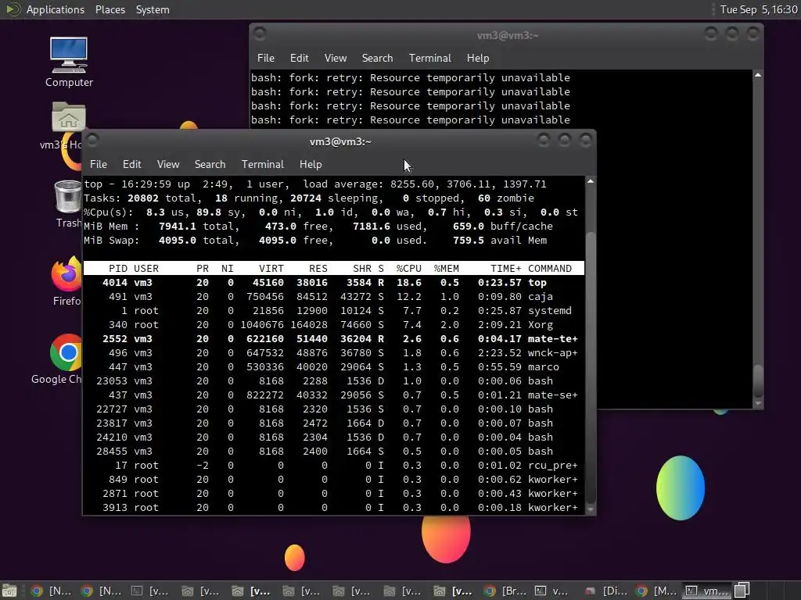801x600 pixels.
Task: Close the back terminal window
Action: click(x=753, y=34)
